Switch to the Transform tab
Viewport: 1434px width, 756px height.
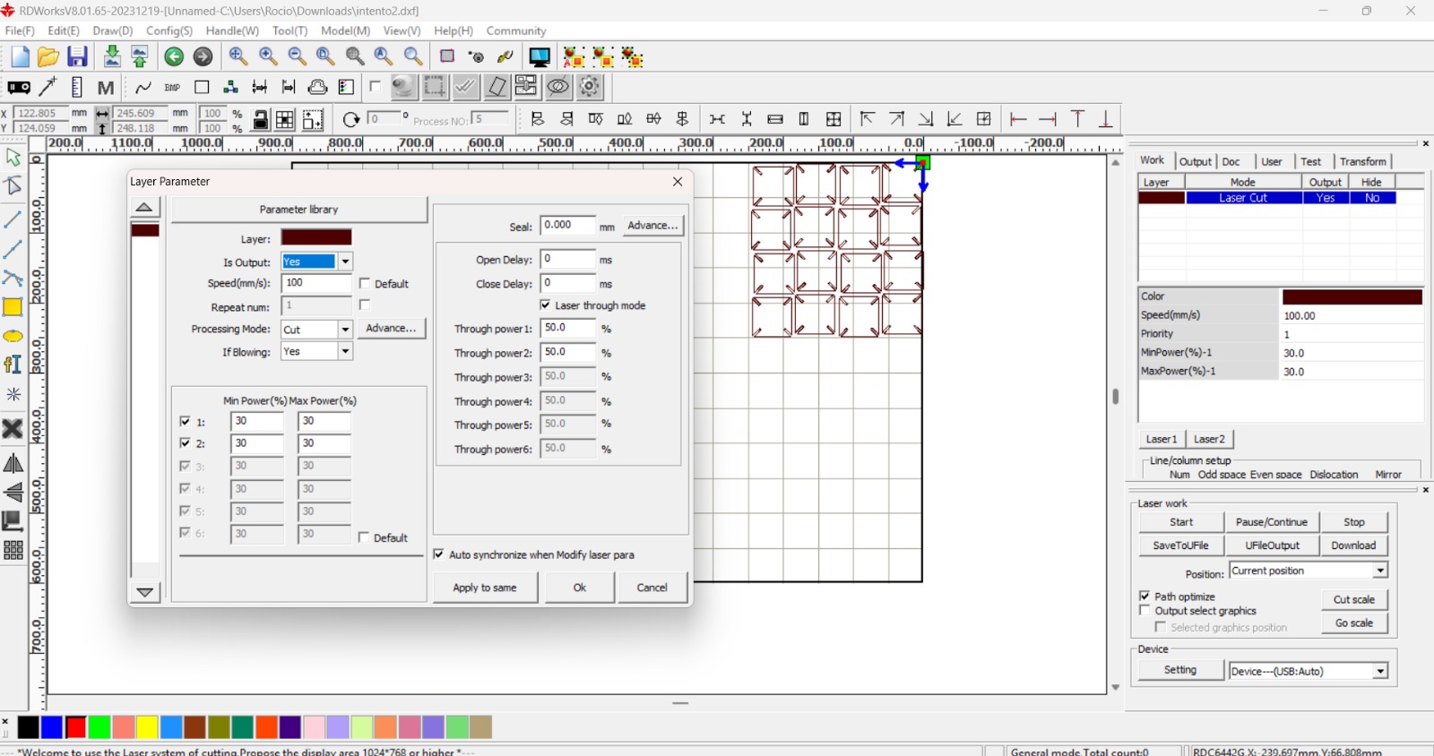1362,161
